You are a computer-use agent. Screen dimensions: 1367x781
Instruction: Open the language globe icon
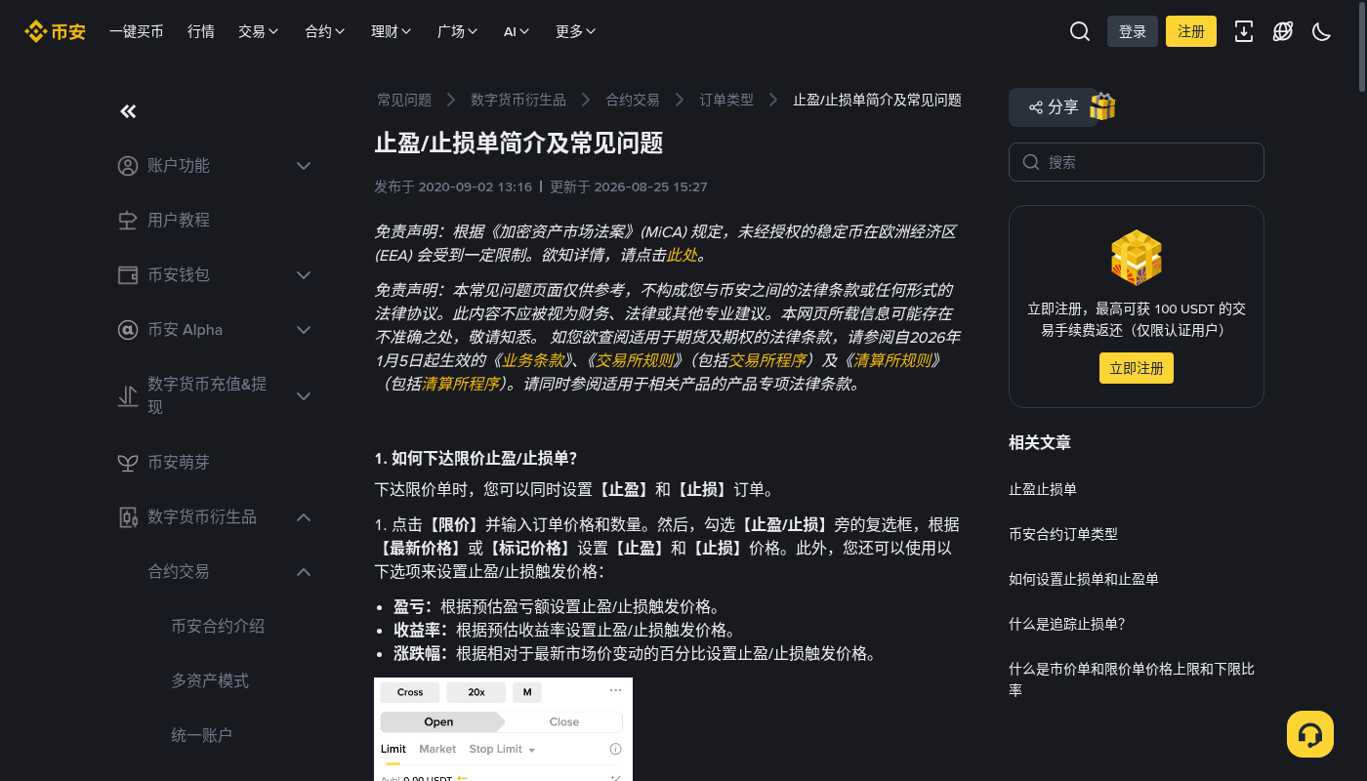coord(1283,31)
